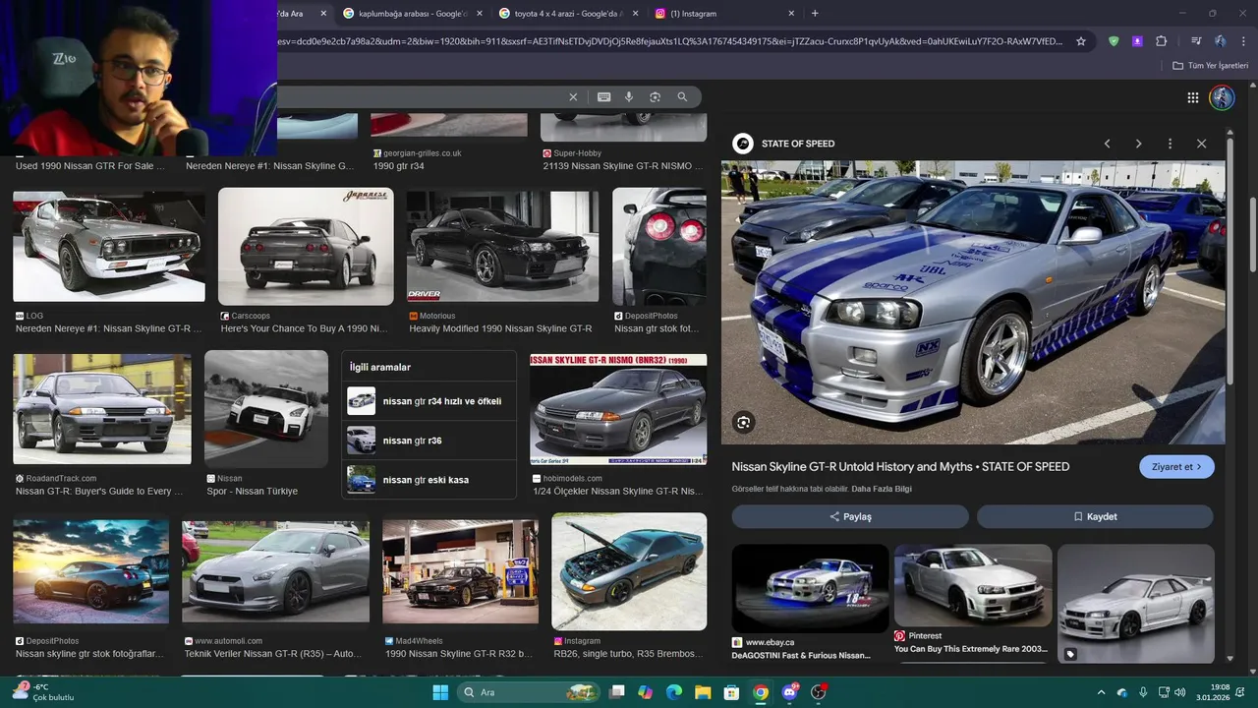This screenshot has width=1258, height=708.
Task: Switch to the Instagram tab
Action: click(722, 14)
